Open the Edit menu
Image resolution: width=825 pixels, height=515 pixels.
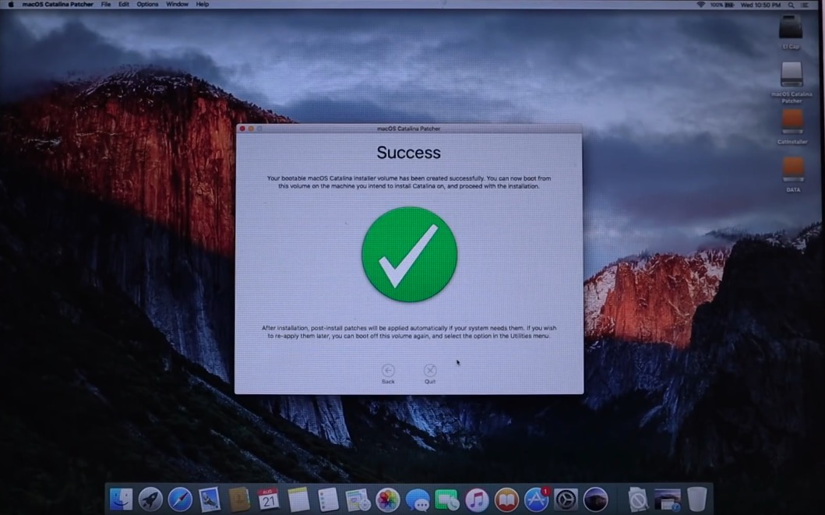pyautogui.click(x=124, y=4)
